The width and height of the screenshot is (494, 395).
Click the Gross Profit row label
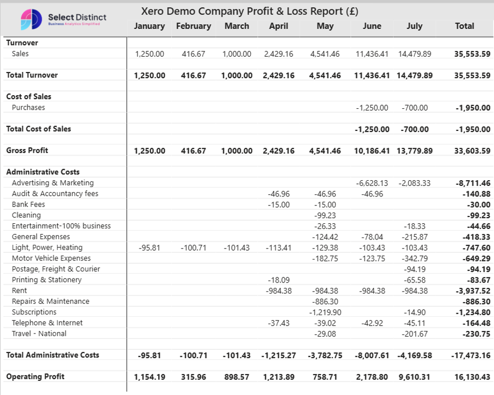(27, 150)
